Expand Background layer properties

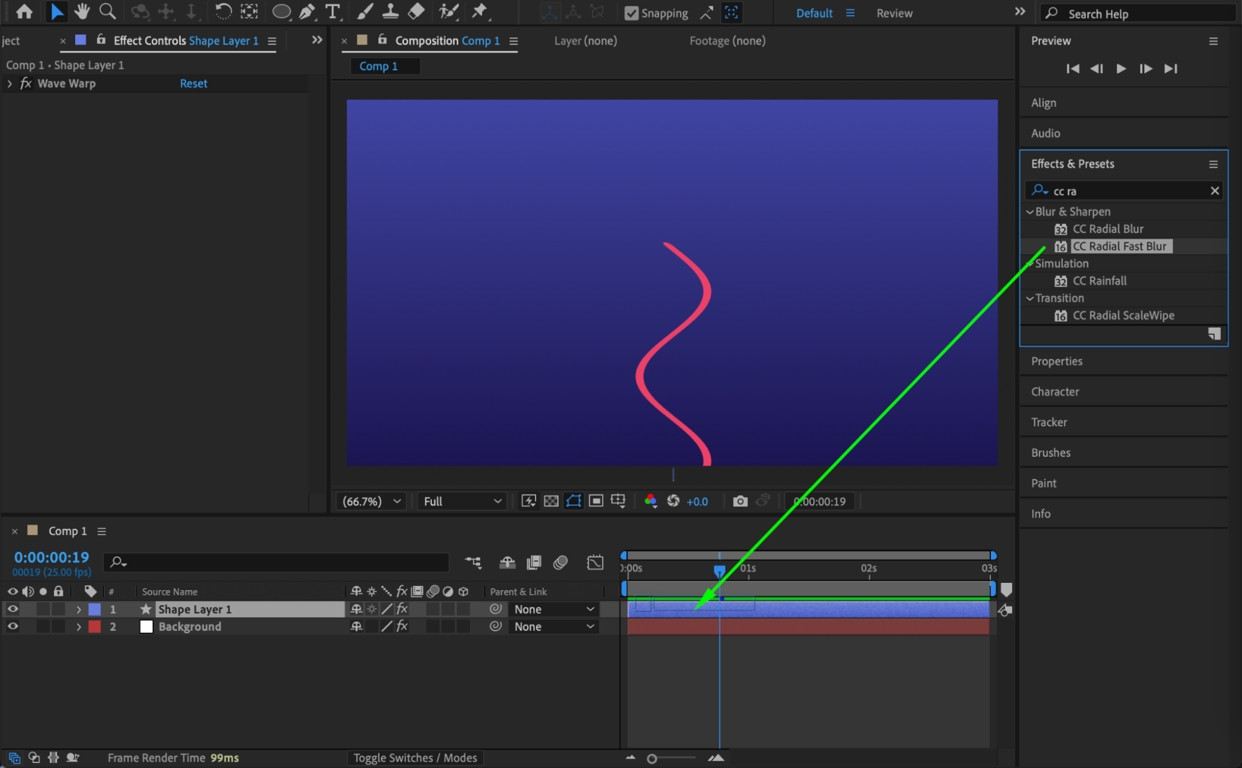(x=78, y=627)
